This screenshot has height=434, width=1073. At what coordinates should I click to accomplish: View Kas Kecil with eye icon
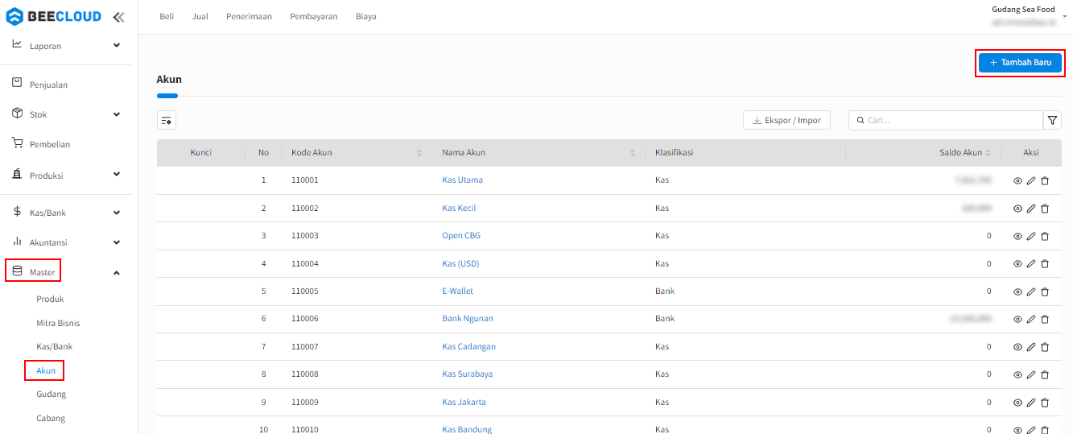(1017, 209)
